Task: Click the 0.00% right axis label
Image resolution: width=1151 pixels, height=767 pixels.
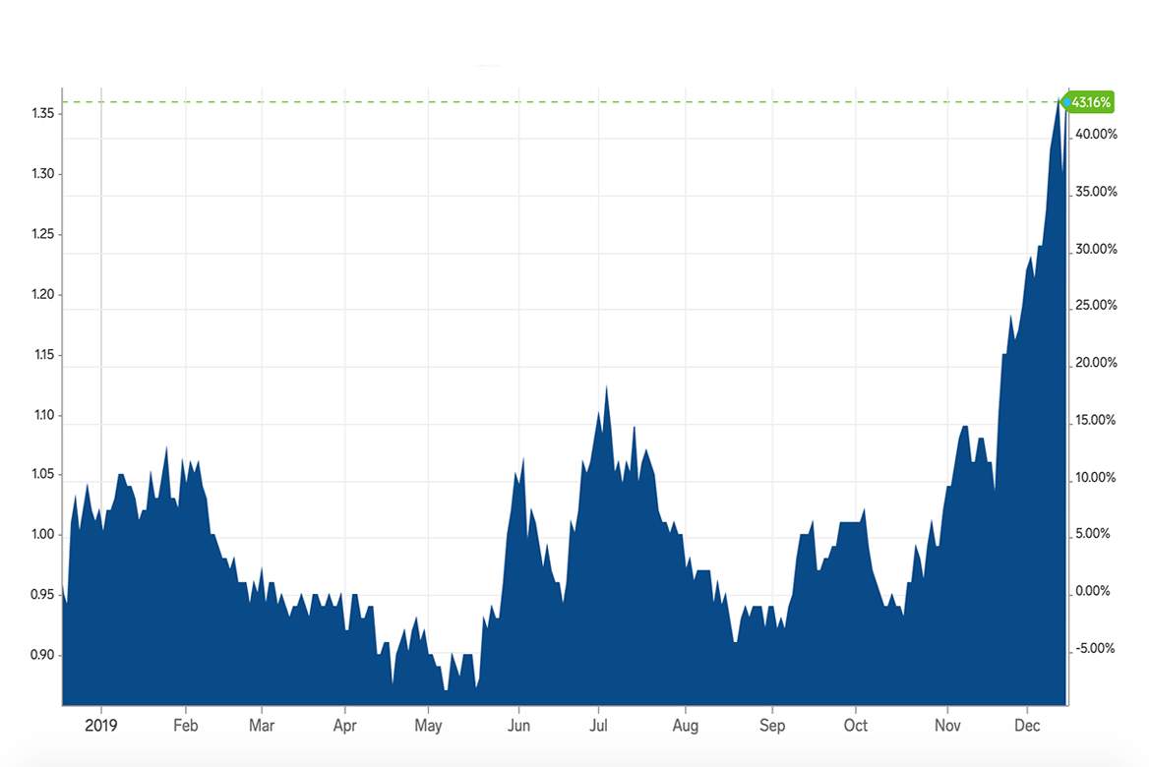Action: (1094, 591)
